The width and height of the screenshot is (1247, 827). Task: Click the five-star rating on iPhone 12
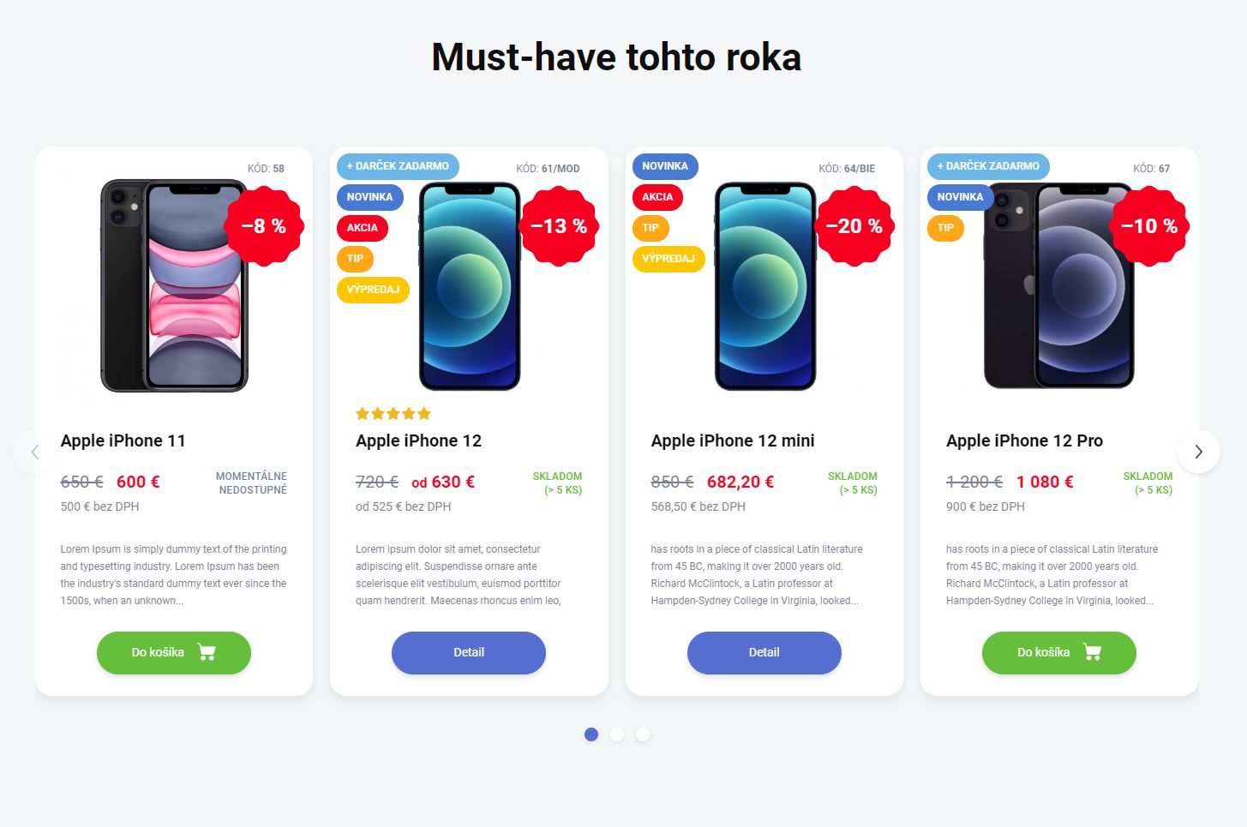[x=393, y=414]
